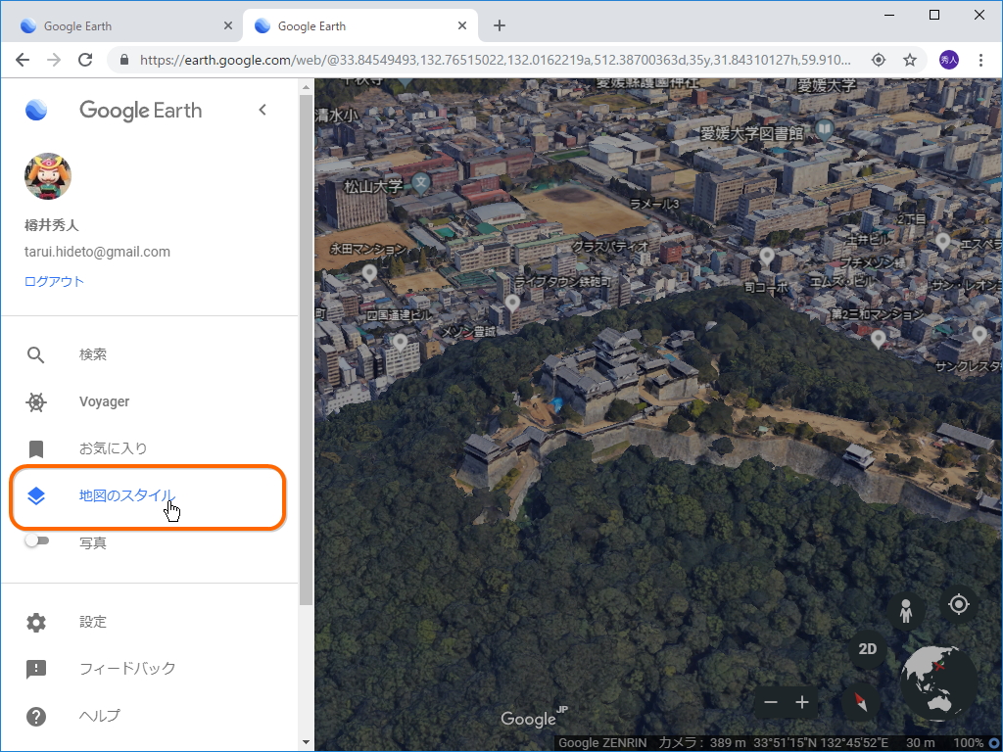This screenshot has height=752, width=1003.
Task: Click the feedback speech bubble icon
Action: pos(36,669)
